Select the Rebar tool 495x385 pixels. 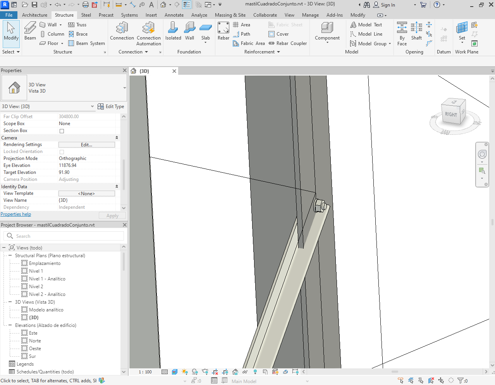(x=223, y=31)
